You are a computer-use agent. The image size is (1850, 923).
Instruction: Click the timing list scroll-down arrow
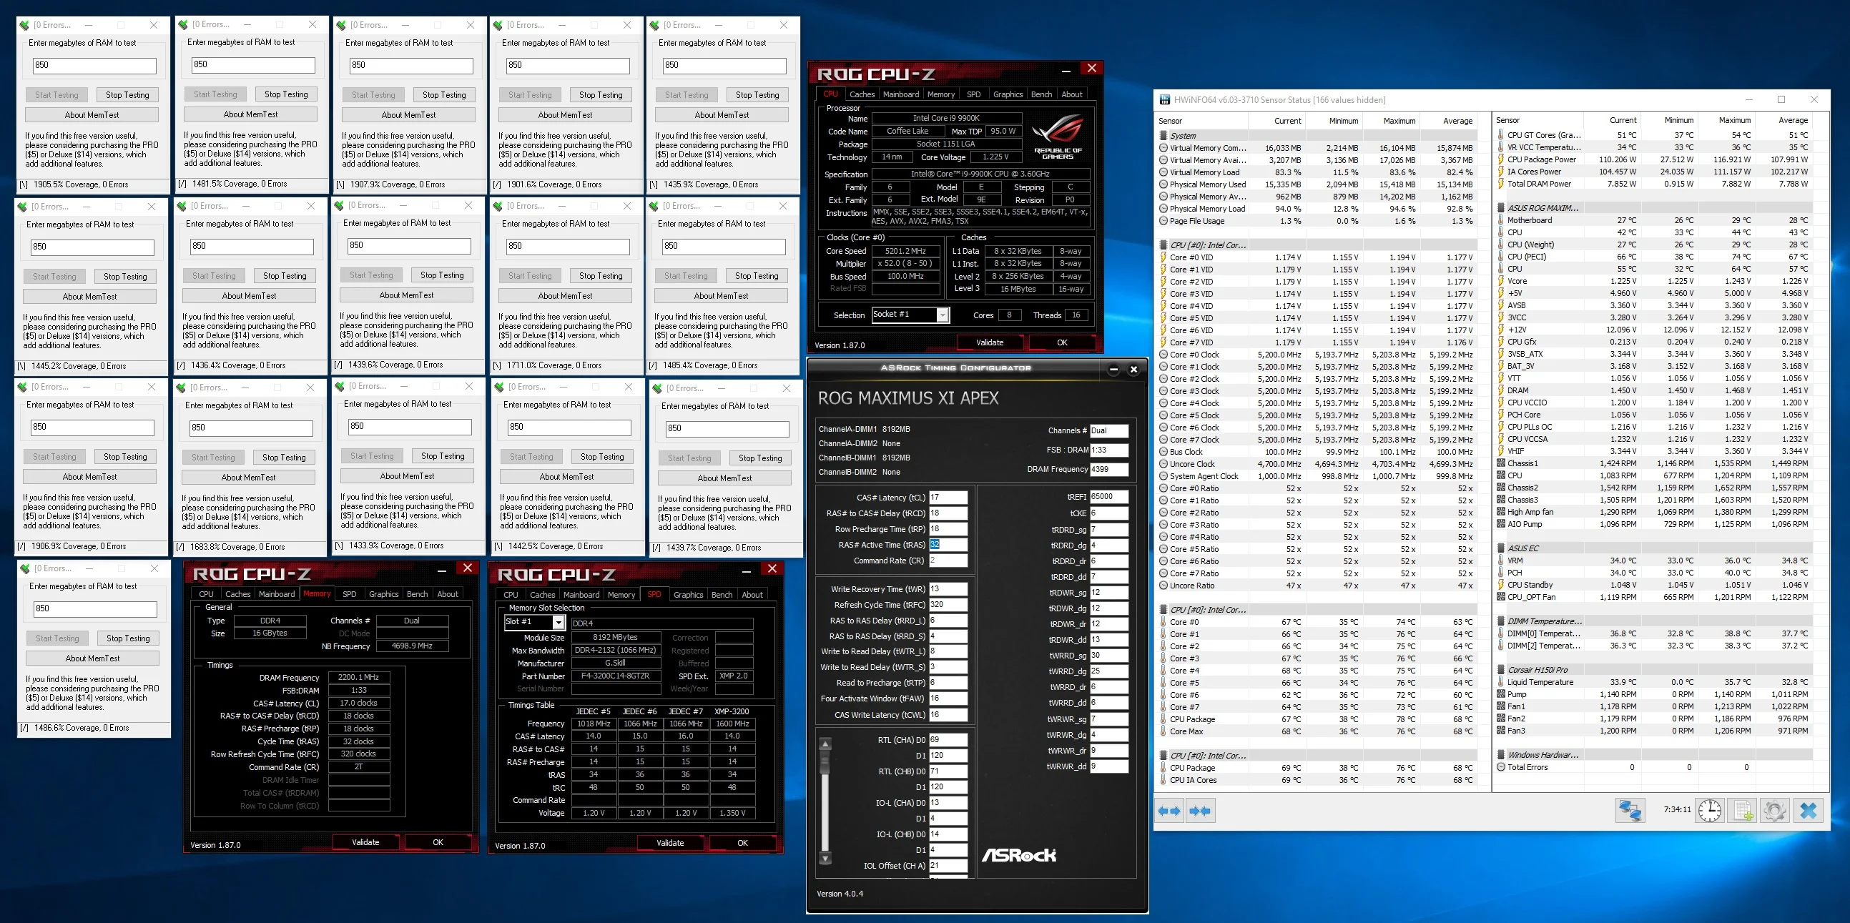pos(825,859)
